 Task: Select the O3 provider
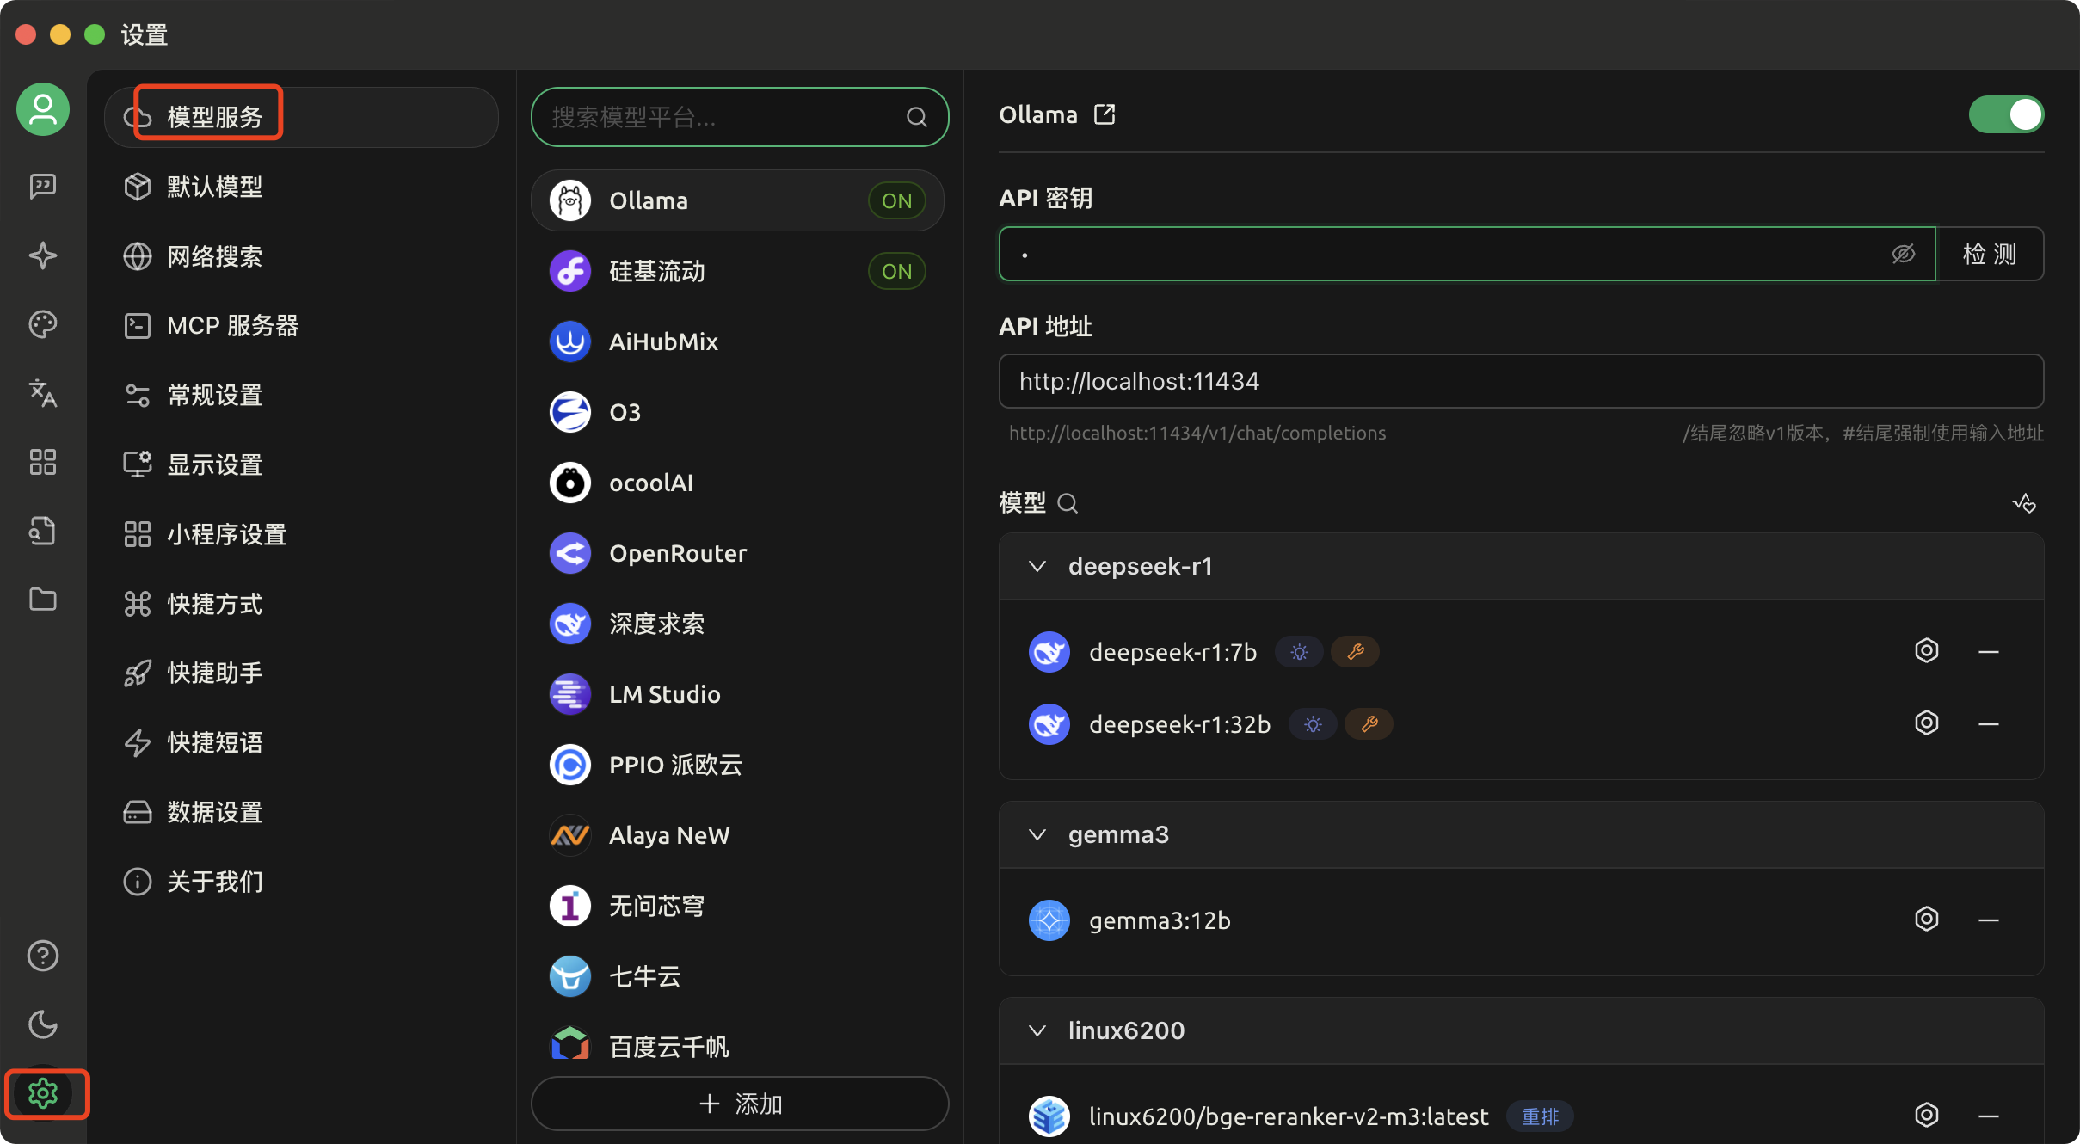(738, 412)
